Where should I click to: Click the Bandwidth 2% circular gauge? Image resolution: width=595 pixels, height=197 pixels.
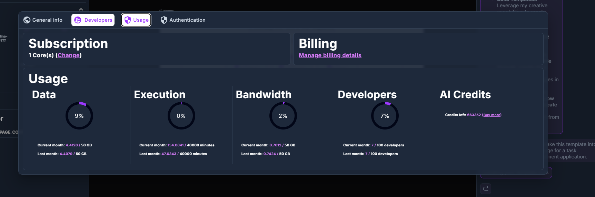pyautogui.click(x=283, y=116)
